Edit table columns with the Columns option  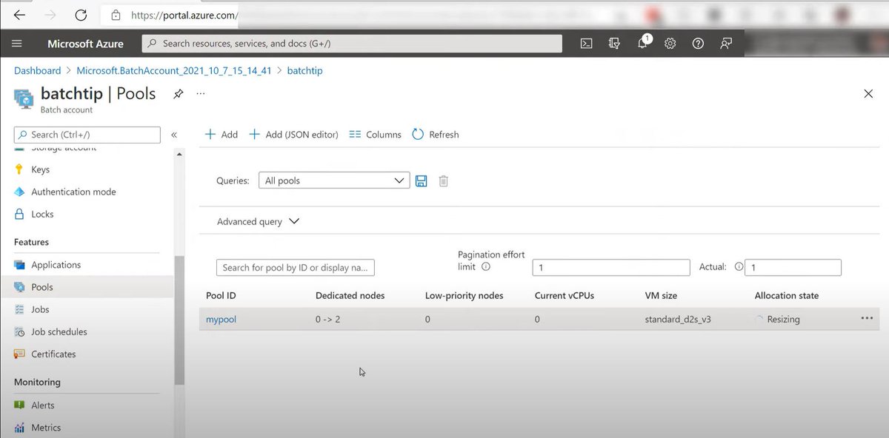374,134
